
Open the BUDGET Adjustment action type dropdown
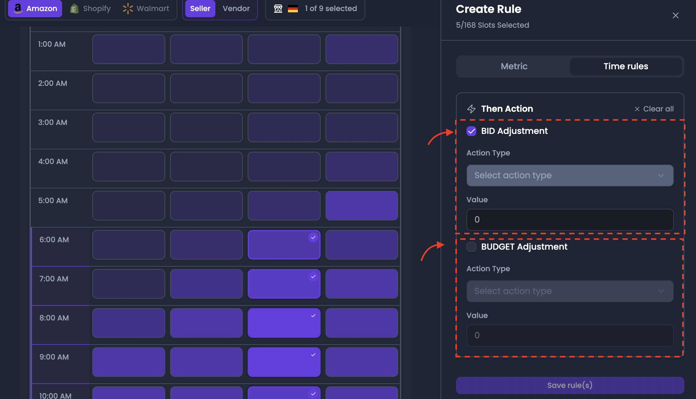tap(570, 291)
